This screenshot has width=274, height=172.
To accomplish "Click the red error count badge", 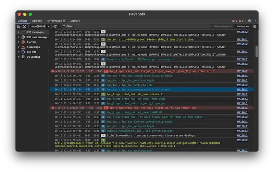I will click(235, 21).
